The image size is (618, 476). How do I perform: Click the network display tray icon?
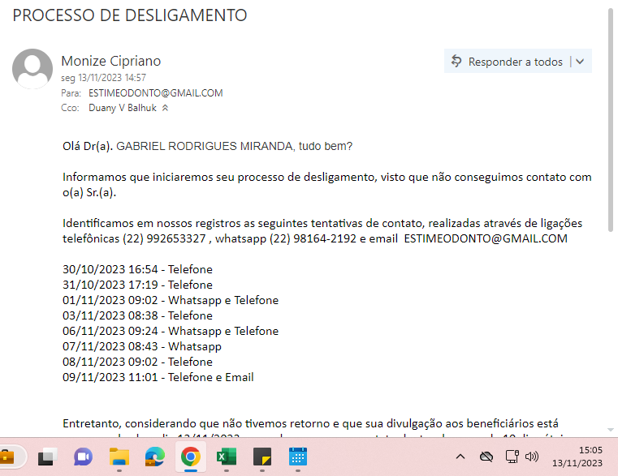(512, 457)
